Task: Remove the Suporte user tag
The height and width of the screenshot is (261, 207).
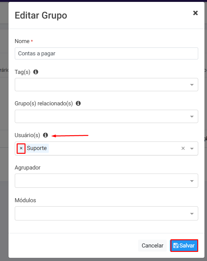Action: tap(21, 148)
